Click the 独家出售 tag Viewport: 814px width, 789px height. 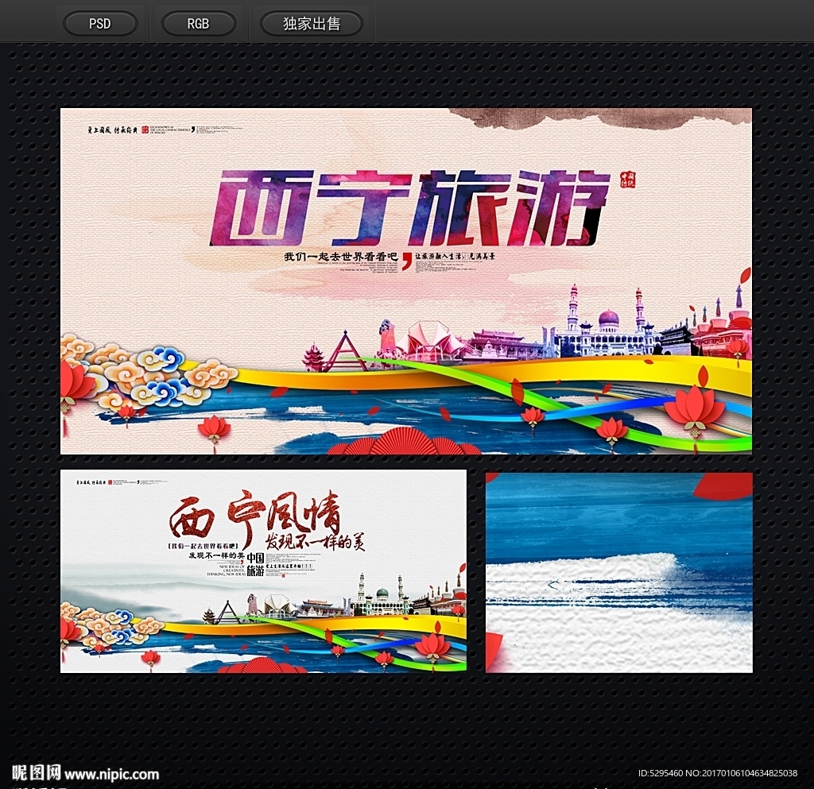(x=311, y=24)
